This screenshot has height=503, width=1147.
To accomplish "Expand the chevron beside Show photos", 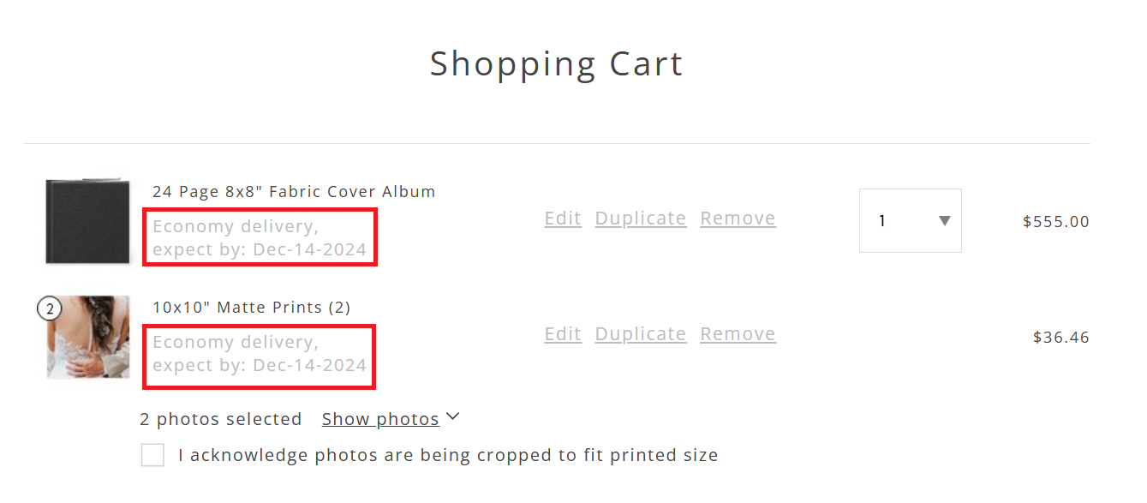I will 453,417.
